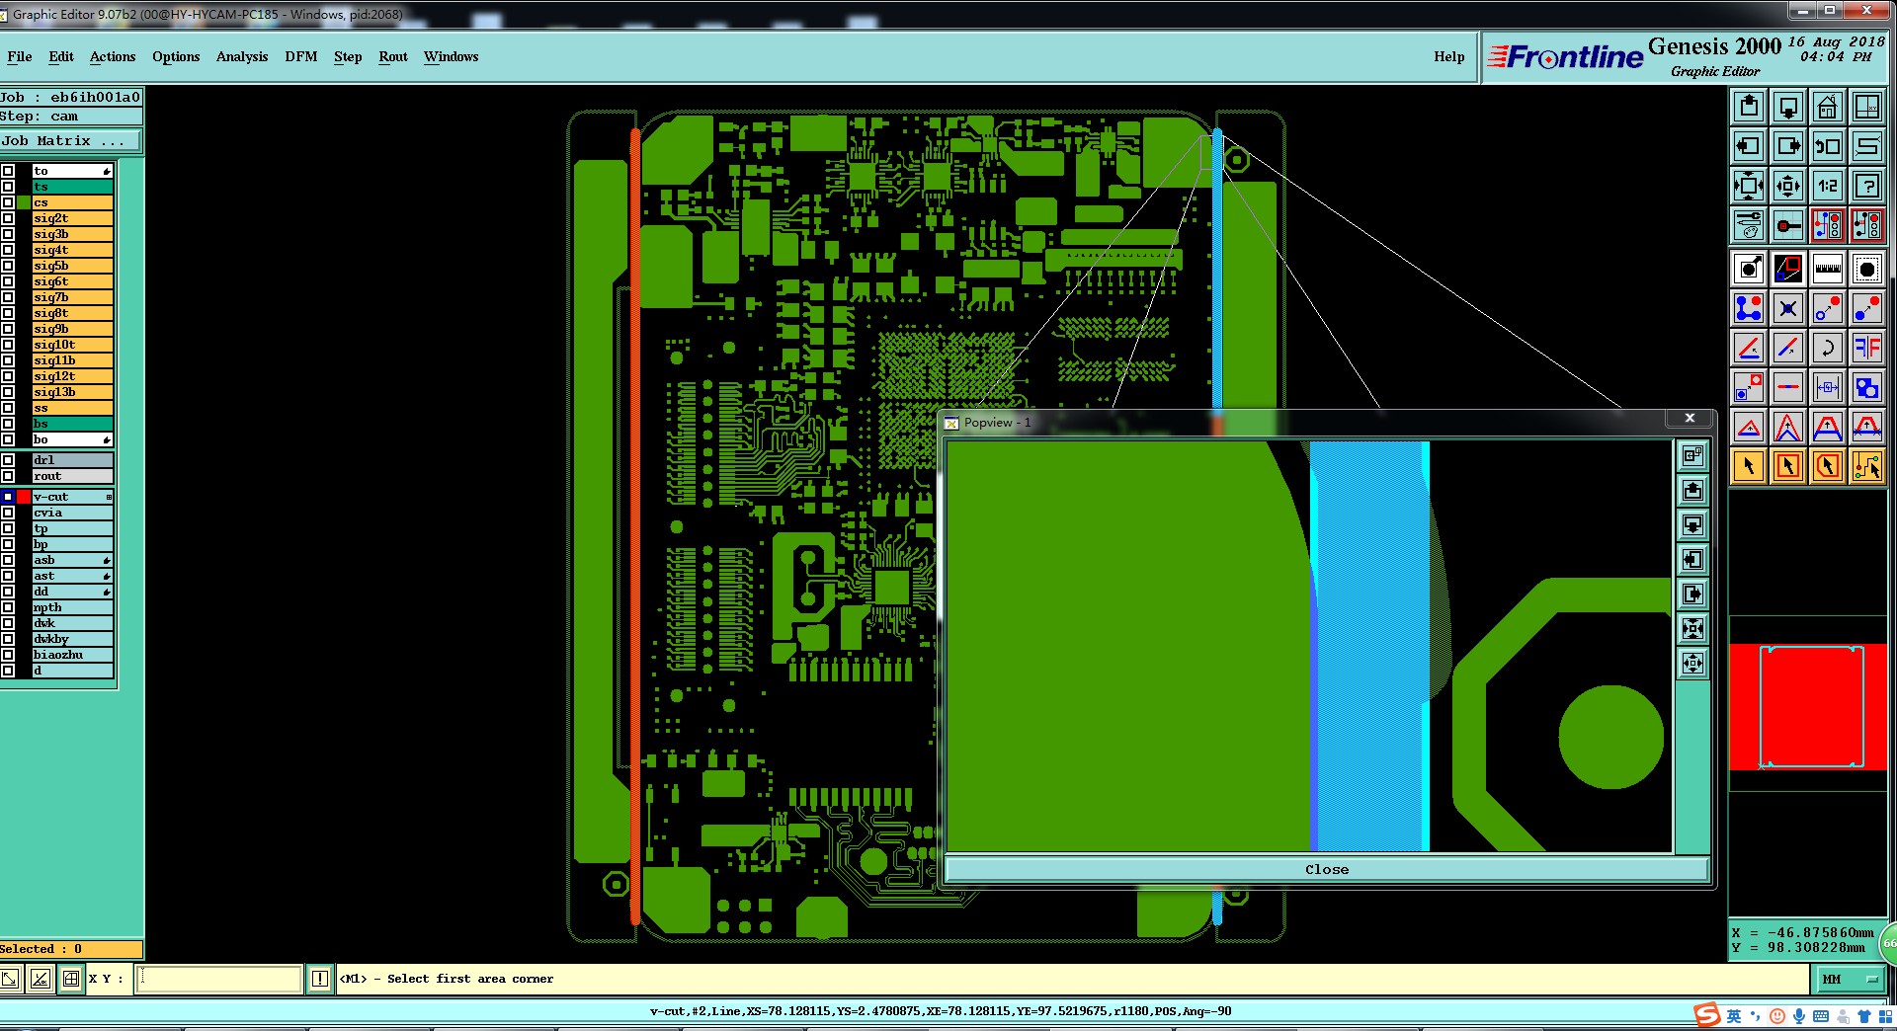Click the Close button in Popview
The height and width of the screenshot is (1031, 1897).
click(x=1326, y=870)
